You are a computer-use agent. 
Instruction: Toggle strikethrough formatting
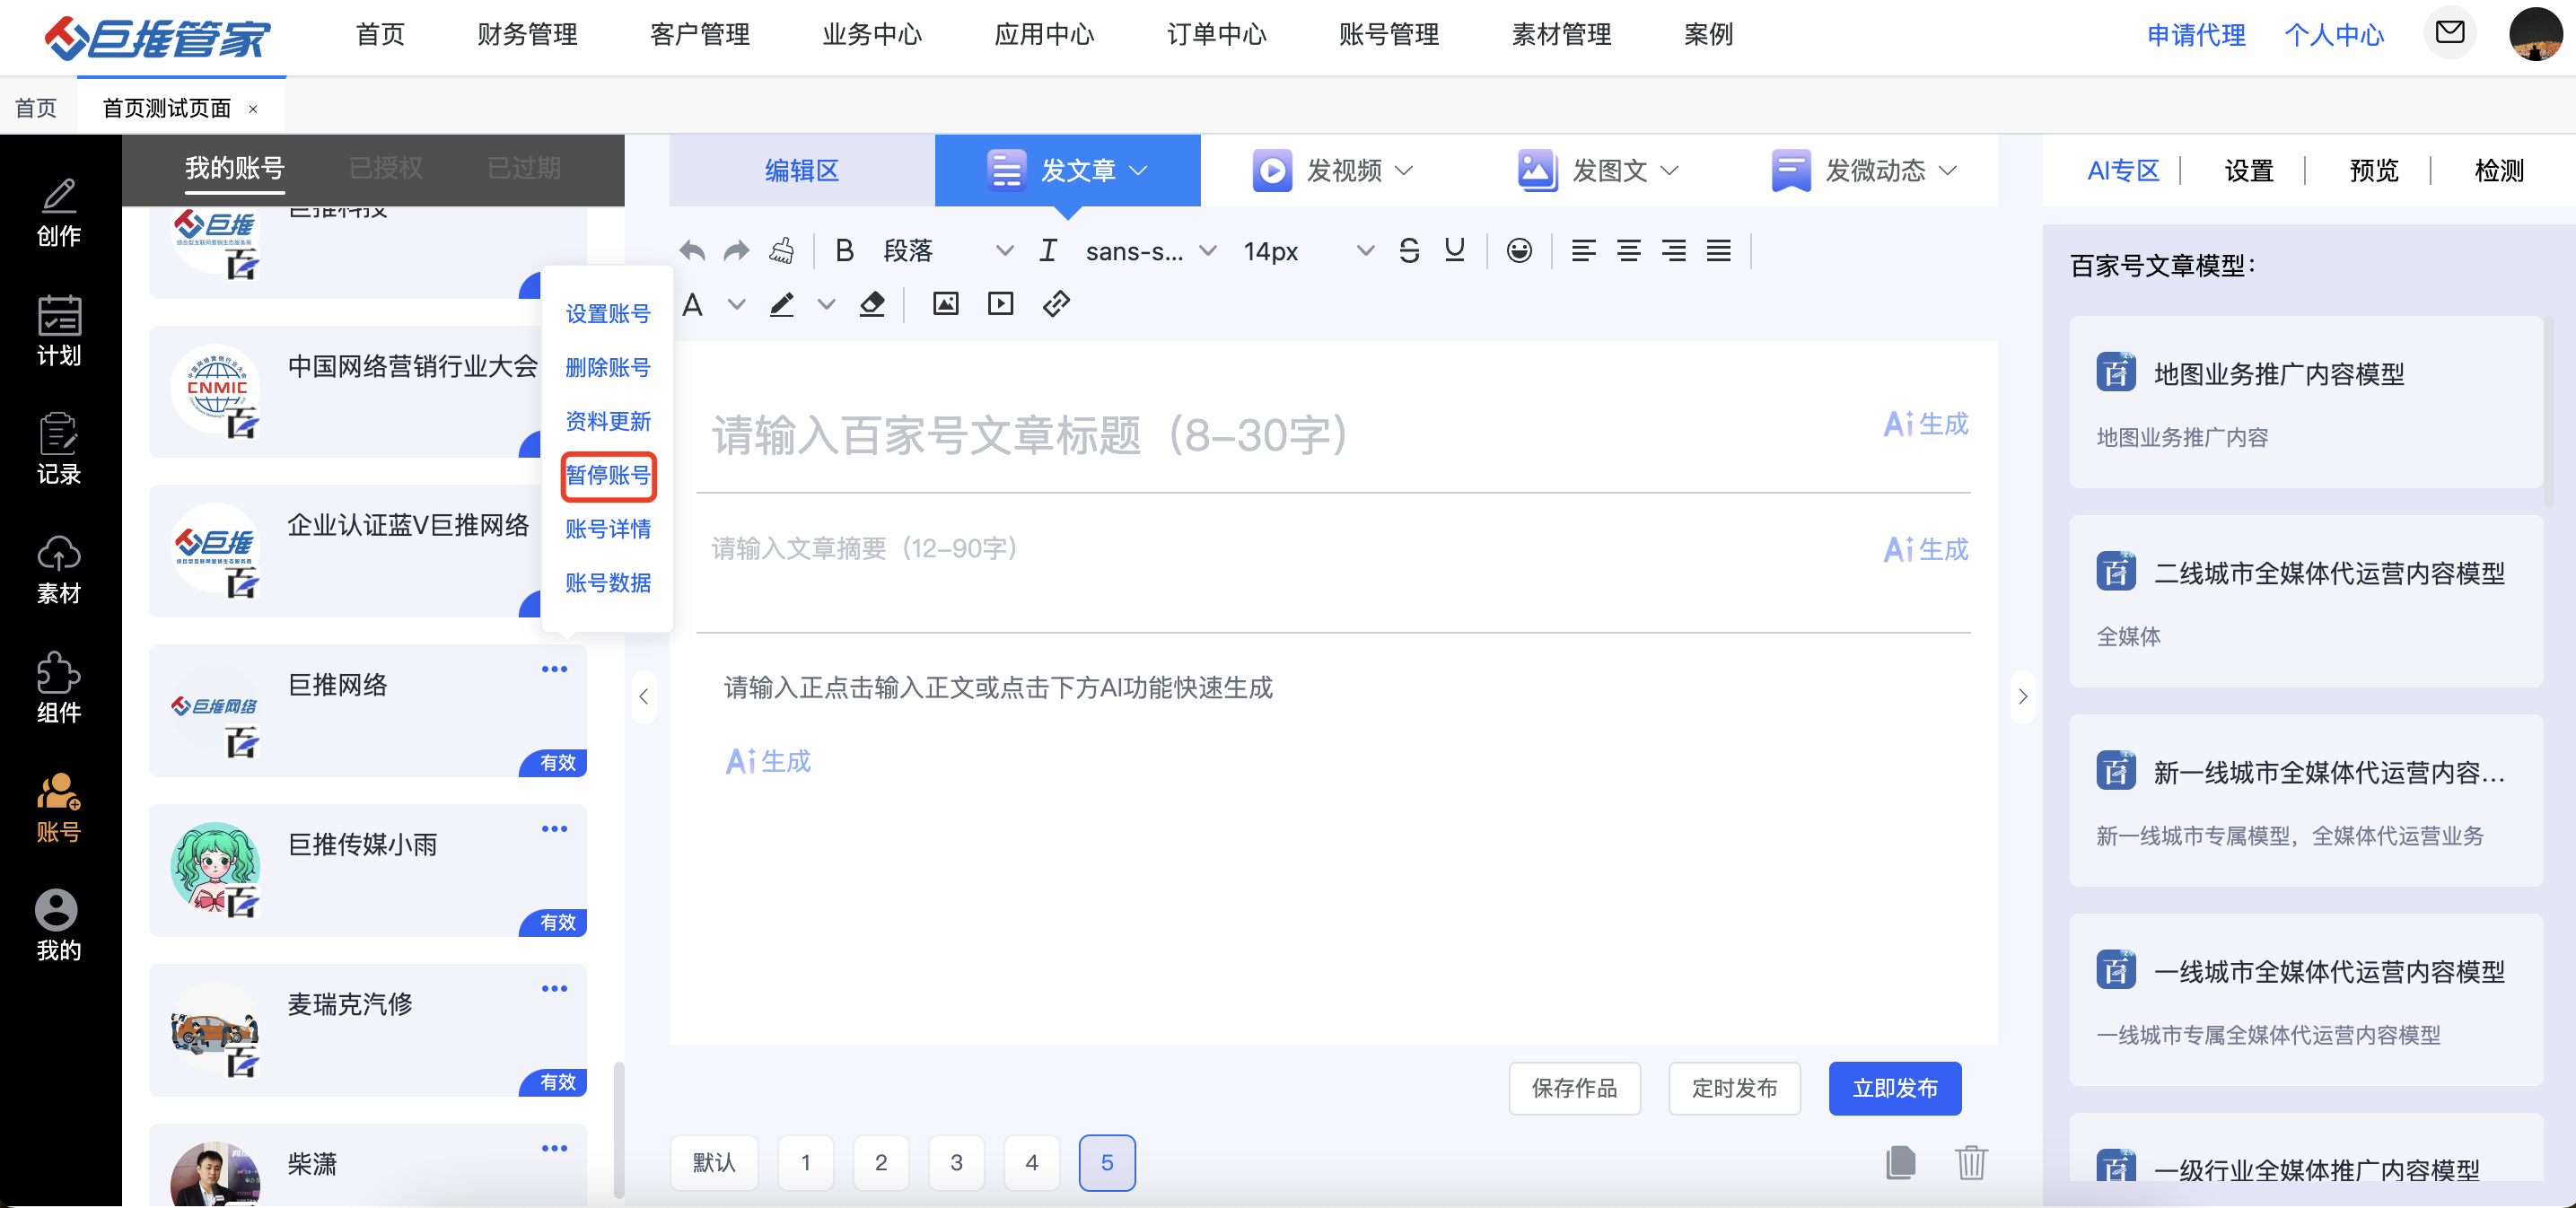click(x=1409, y=251)
